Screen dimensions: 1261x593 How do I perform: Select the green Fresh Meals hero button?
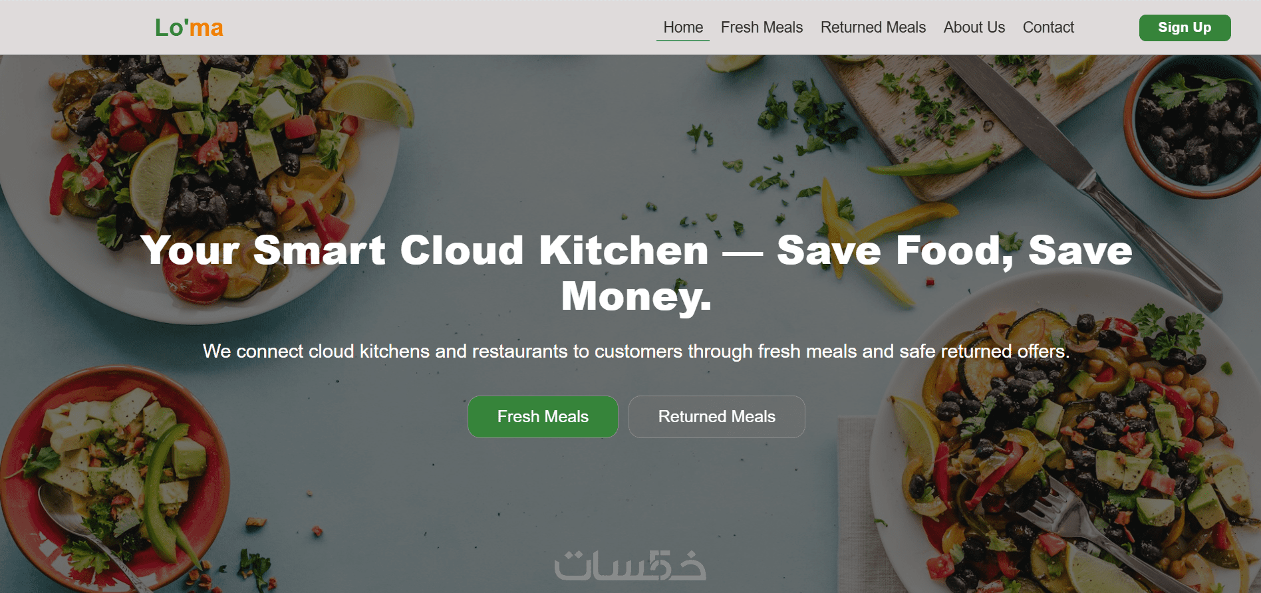coord(543,417)
